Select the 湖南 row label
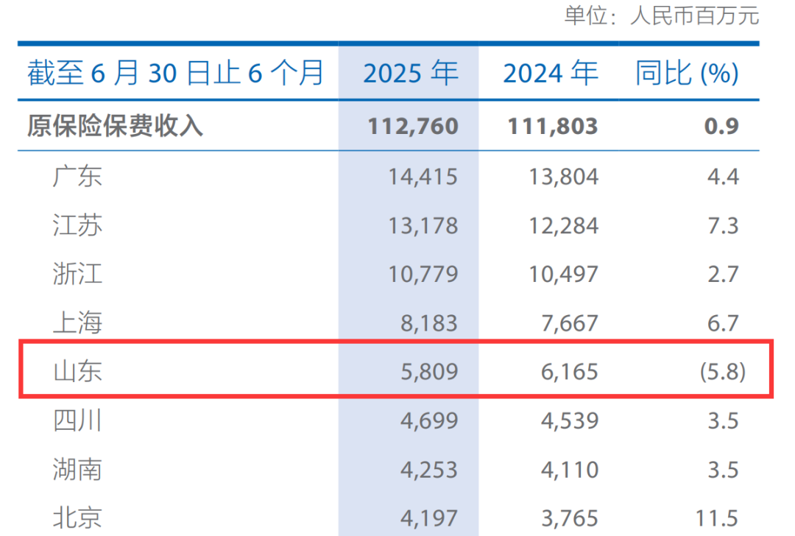This screenshot has height=536, width=795. [x=77, y=469]
